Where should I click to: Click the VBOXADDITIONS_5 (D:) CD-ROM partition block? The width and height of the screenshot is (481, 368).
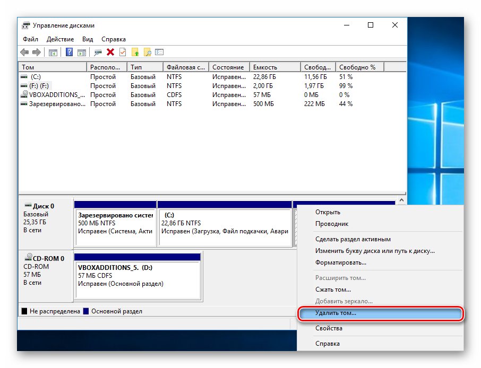(x=138, y=280)
